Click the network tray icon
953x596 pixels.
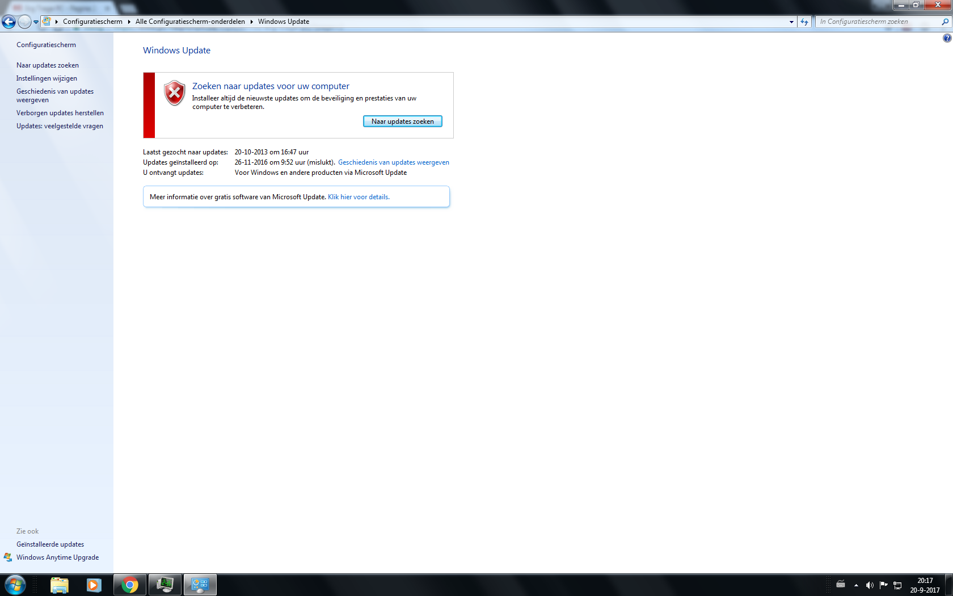click(897, 585)
